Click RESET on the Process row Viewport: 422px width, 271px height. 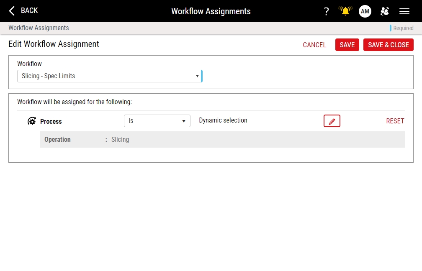(x=395, y=121)
